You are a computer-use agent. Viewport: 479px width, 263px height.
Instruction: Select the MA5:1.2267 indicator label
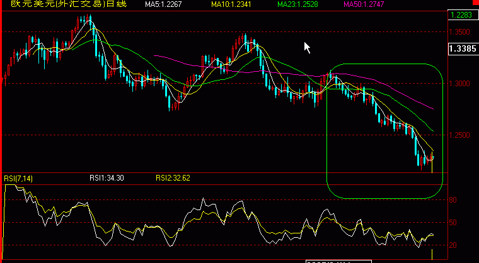(x=163, y=4)
